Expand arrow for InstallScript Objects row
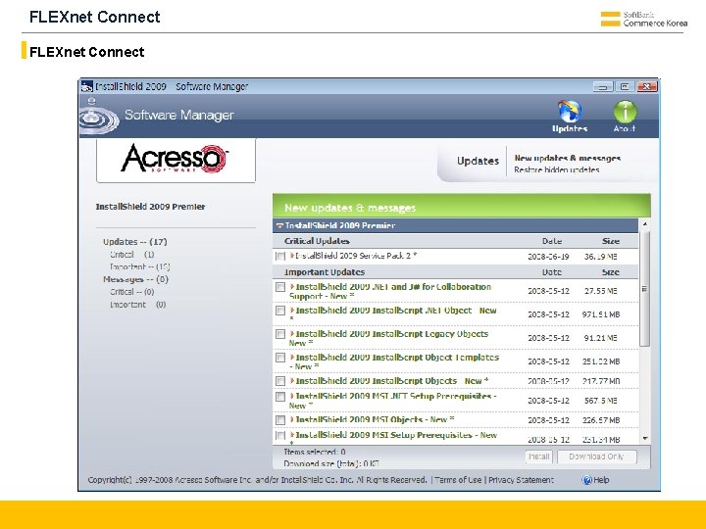Screen dimensions: 706x529 [x=292, y=380]
